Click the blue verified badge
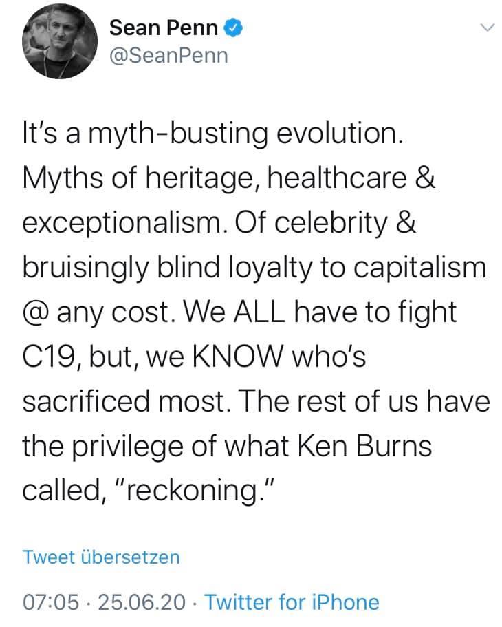Viewport: 502px width, 627px height. tap(233, 28)
